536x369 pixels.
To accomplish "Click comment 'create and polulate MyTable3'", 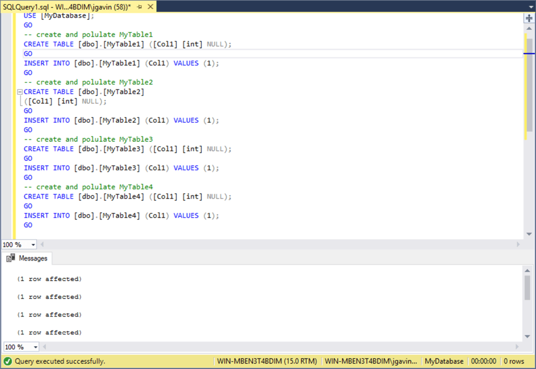I will click(95, 139).
